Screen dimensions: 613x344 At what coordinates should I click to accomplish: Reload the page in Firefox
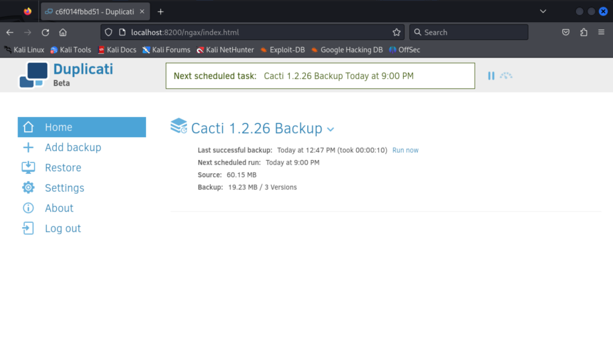(x=45, y=32)
